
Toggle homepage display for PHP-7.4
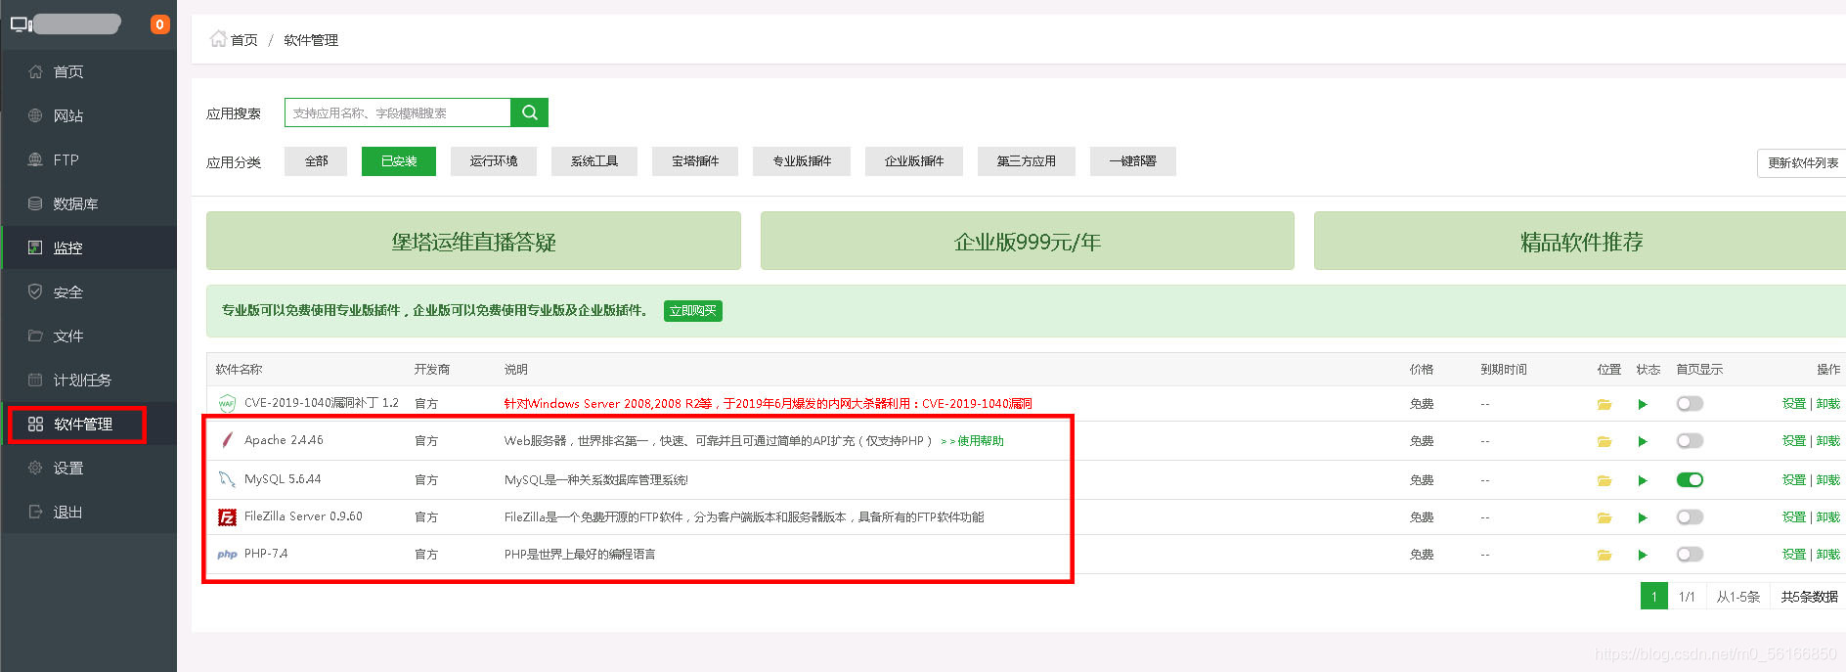point(1690,555)
